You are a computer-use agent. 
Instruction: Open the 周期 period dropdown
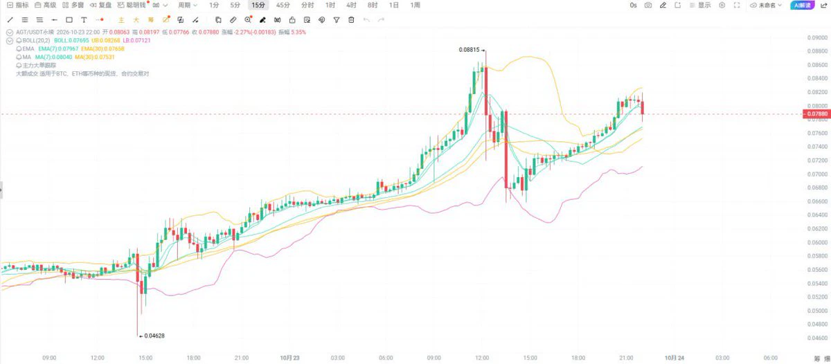pyautogui.click(x=187, y=5)
